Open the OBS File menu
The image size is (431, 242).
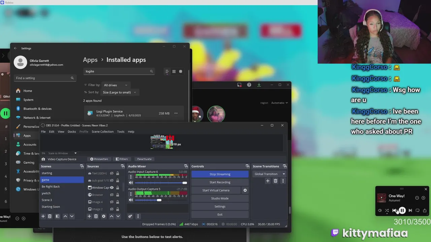[x=43, y=132]
